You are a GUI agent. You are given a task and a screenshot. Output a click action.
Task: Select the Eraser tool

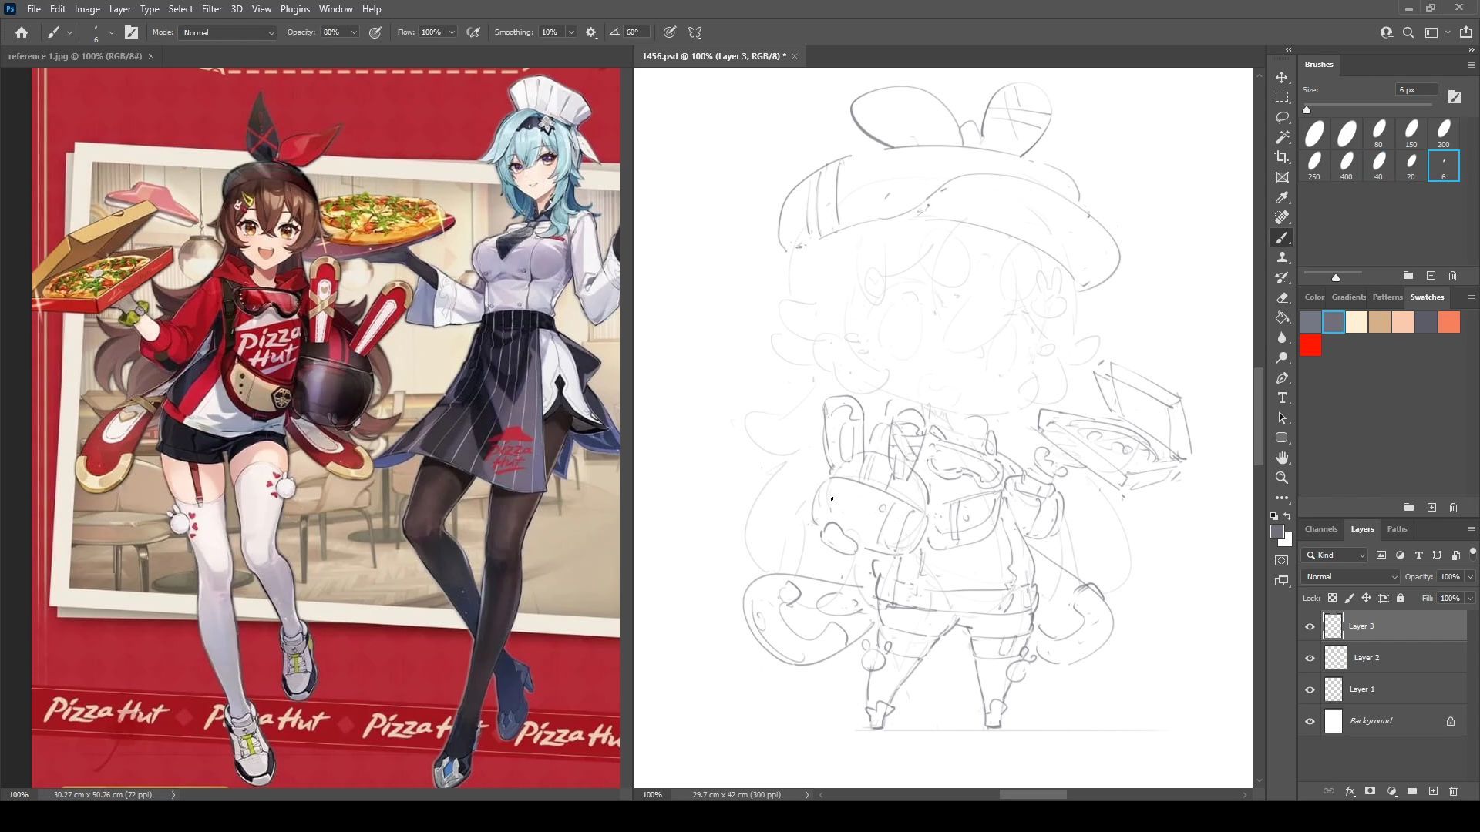pos(1282,298)
